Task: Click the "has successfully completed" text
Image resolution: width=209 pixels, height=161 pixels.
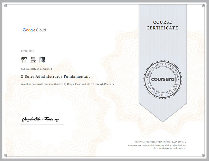Action: pyautogui.click(x=36, y=69)
